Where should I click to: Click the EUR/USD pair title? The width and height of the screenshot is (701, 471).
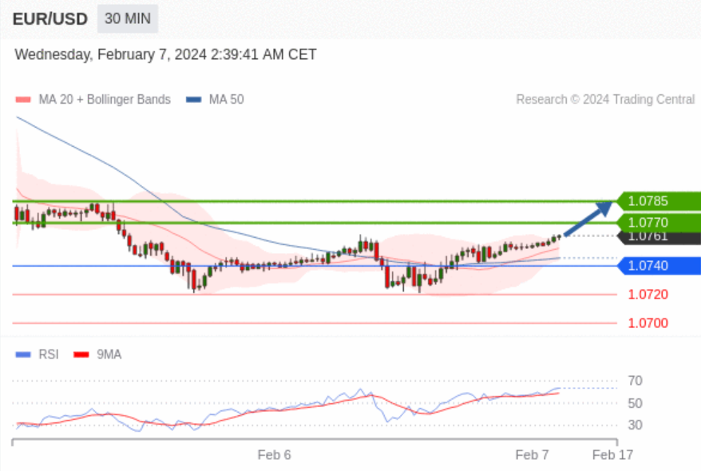pyautogui.click(x=50, y=19)
